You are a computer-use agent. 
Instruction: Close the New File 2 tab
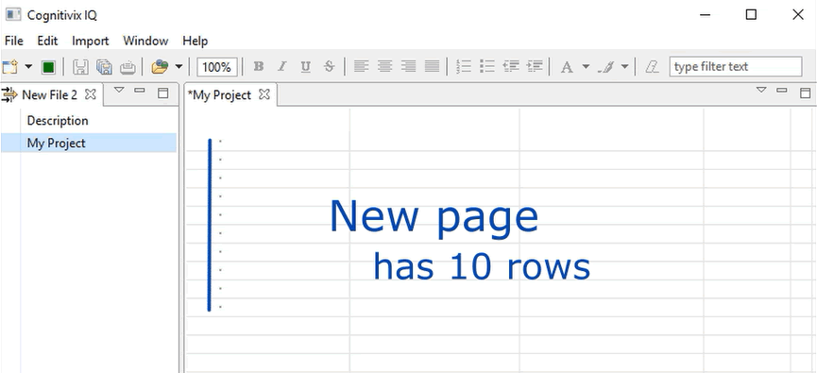(x=91, y=94)
